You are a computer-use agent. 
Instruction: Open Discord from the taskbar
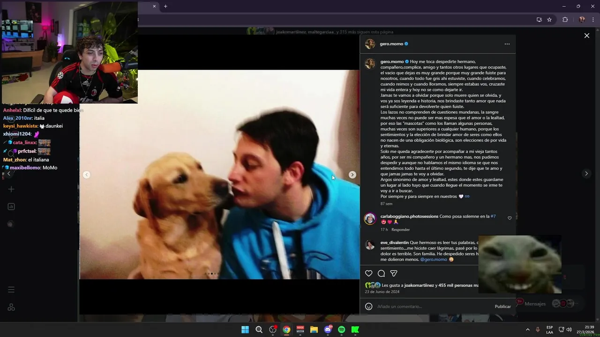(328, 330)
